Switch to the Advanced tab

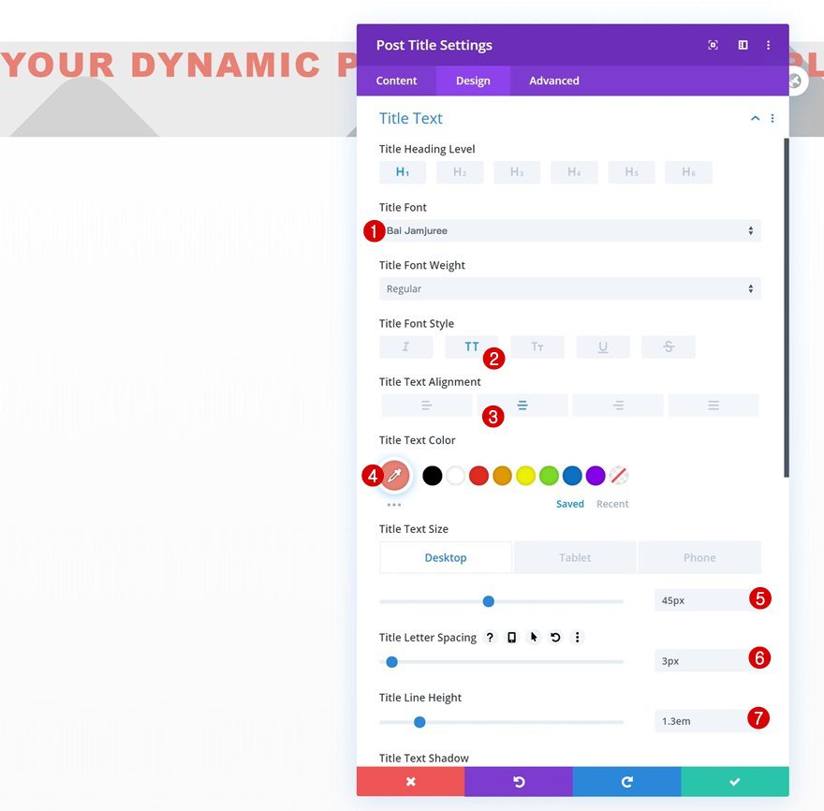coord(554,81)
